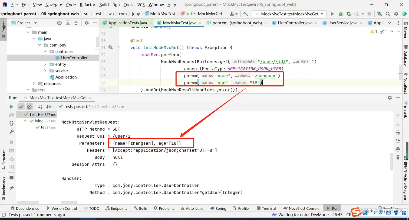The image size is (409, 220).
Task: Expand the resources folder
Action: tap(34, 83)
